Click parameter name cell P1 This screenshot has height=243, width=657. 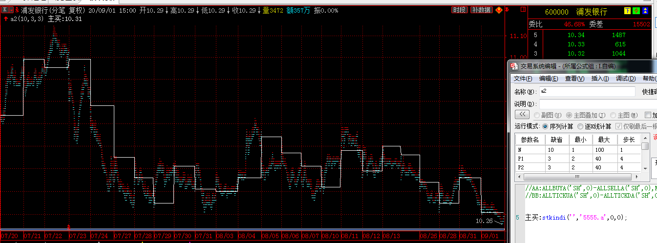(530, 159)
